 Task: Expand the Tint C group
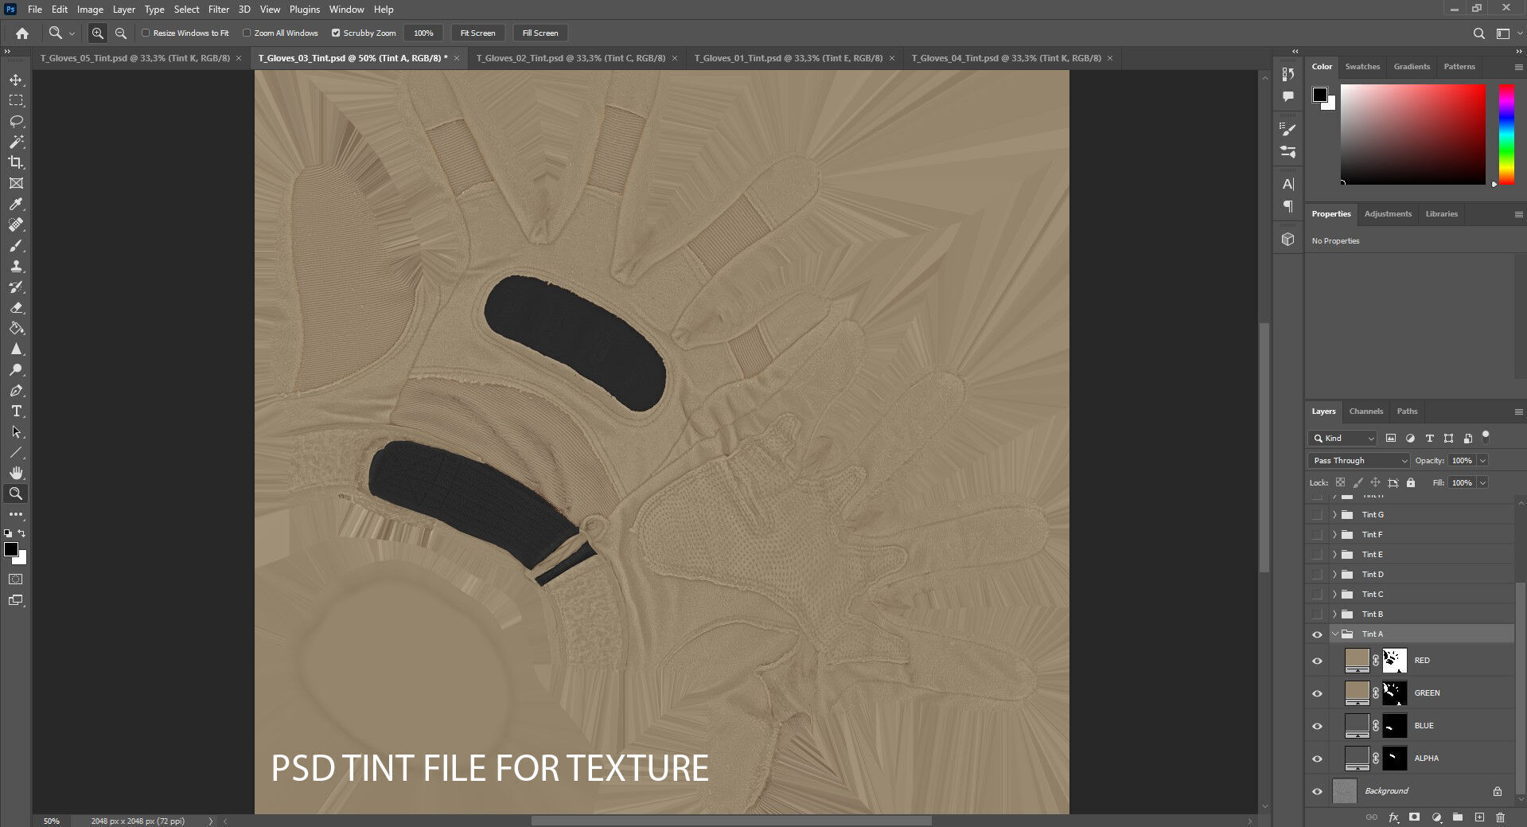(x=1334, y=595)
